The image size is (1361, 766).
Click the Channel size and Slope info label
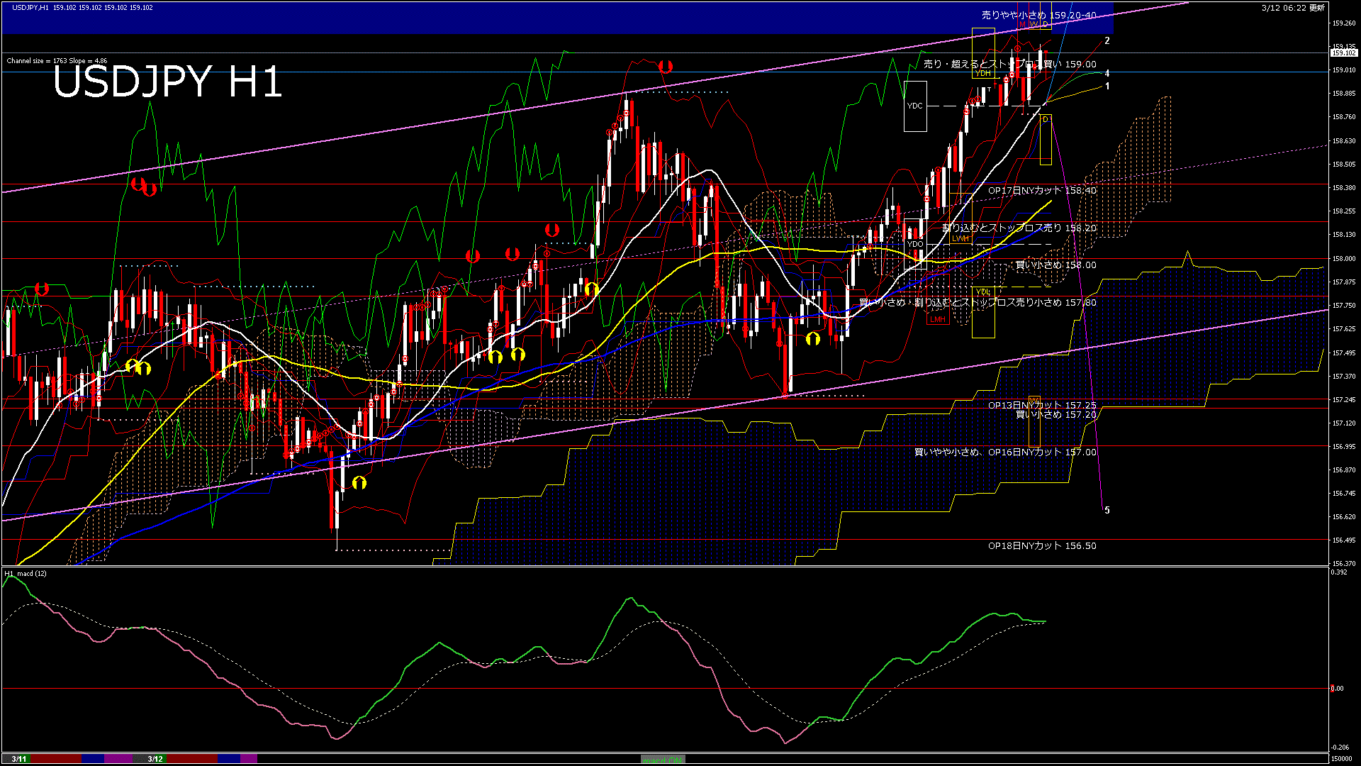[57, 61]
